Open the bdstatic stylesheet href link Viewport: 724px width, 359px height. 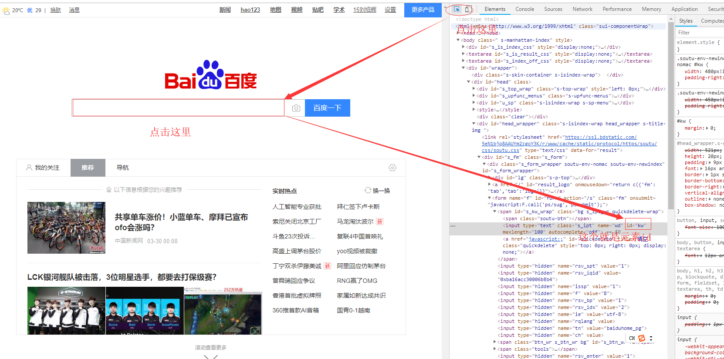(569, 144)
